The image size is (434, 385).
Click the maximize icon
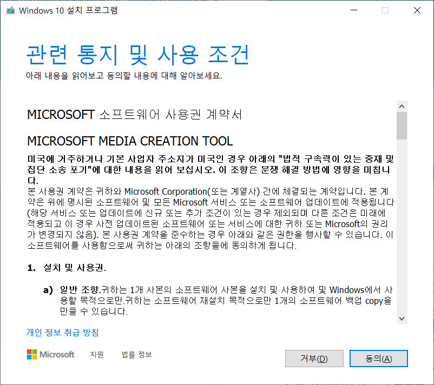pyautogui.click(x=385, y=10)
